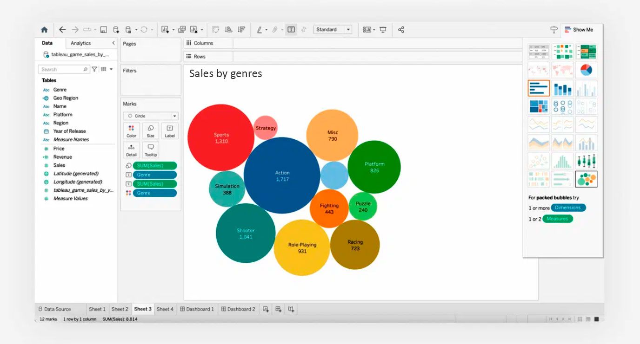This screenshot has width=640, height=344.
Task: Toggle the film strip view icon in status bar
Action: [588, 319]
